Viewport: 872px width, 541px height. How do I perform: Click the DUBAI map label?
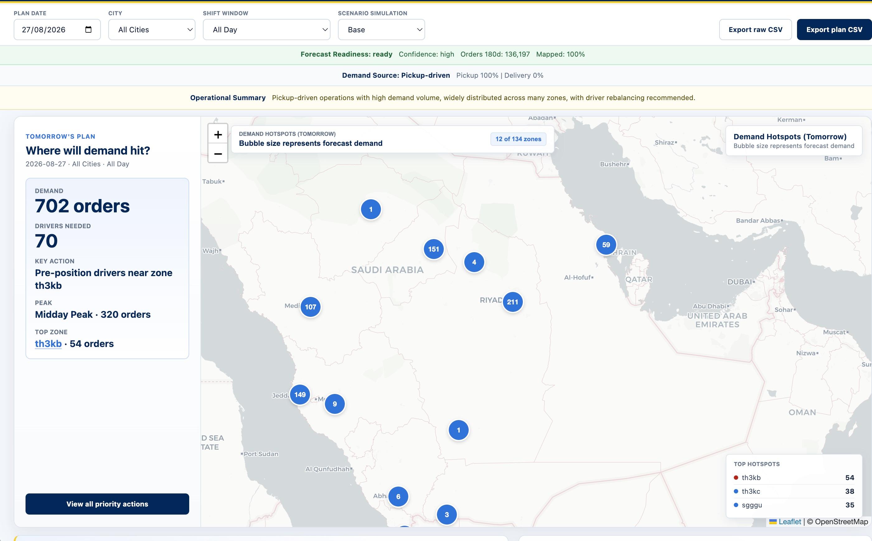[x=739, y=282]
